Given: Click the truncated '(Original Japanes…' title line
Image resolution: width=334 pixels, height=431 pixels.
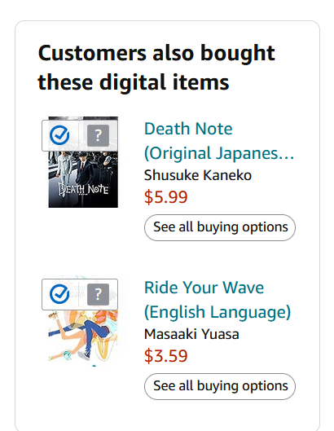Looking at the screenshot, I should coord(219,153).
